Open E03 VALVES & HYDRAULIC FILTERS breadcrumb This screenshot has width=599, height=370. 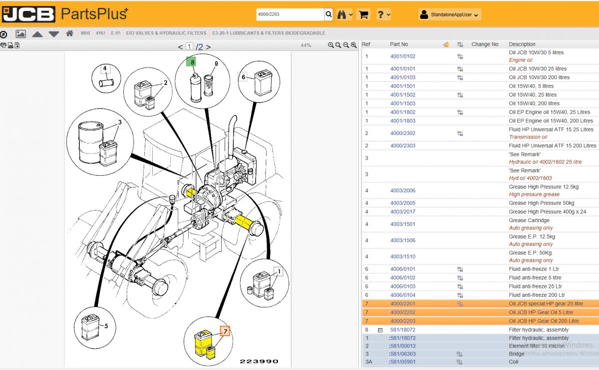(166, 33)
